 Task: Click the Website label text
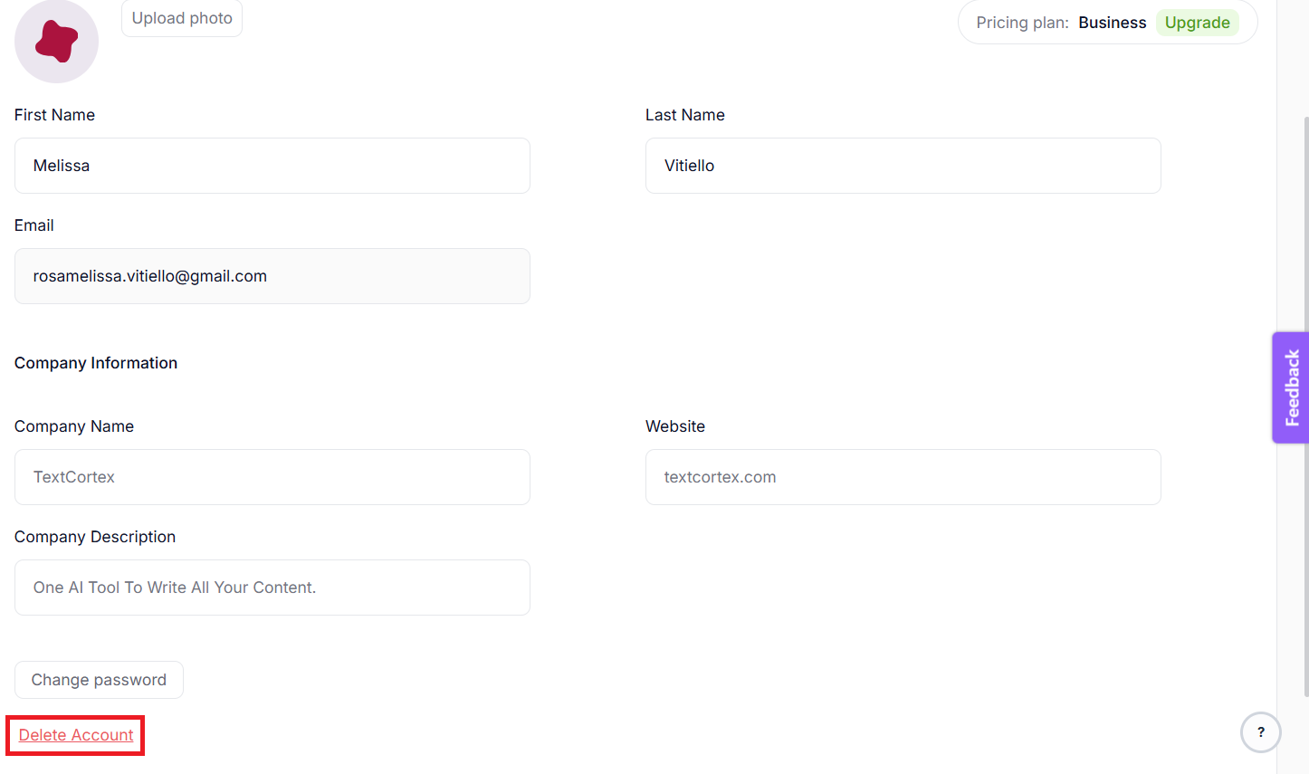pos(674,426)
